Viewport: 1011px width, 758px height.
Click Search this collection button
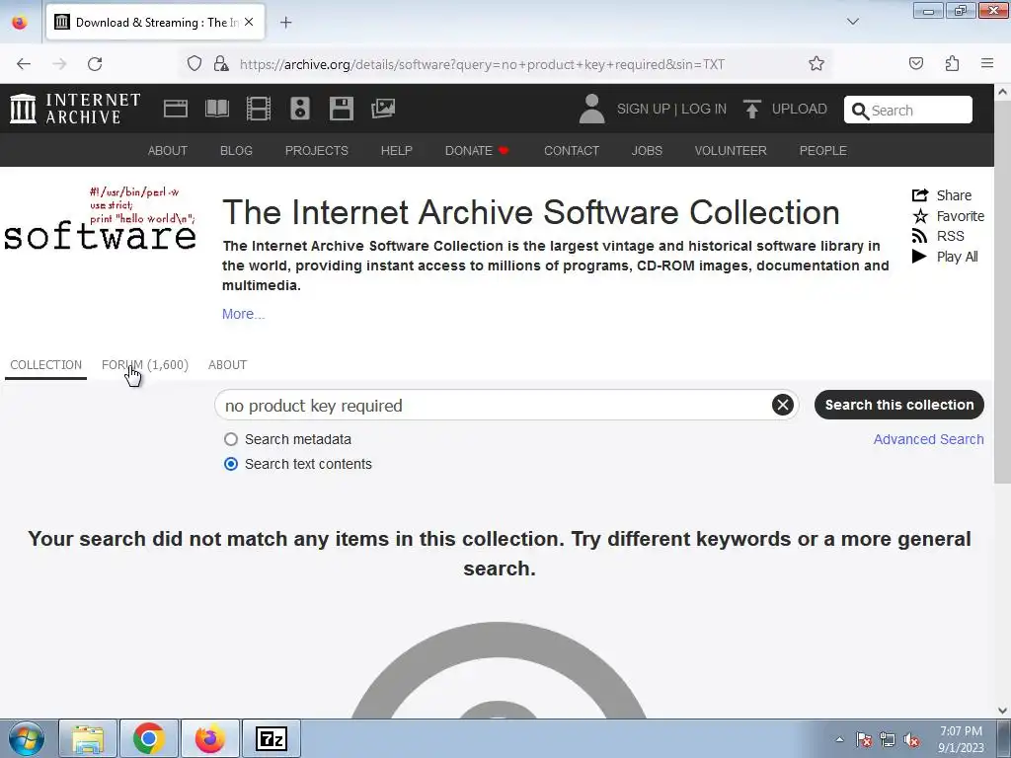coord(898,405)
